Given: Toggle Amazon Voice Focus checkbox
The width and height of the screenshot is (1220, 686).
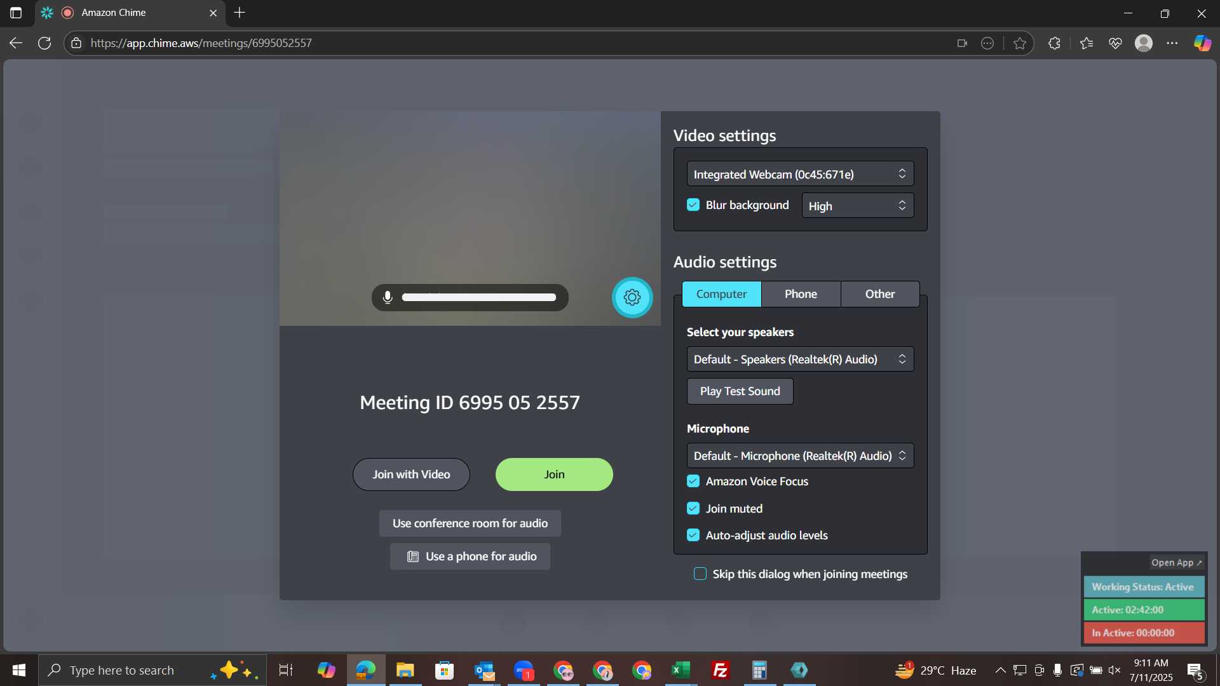Looking at the screenshot, I should [693, 481].
